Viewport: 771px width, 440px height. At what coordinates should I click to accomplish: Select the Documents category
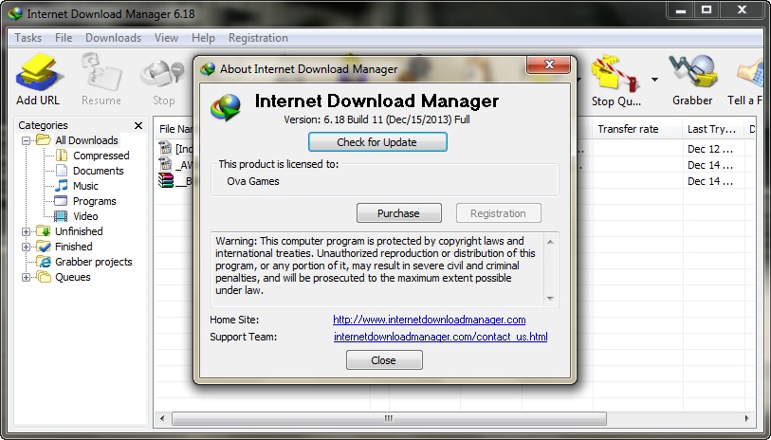(x=98, y=171)
